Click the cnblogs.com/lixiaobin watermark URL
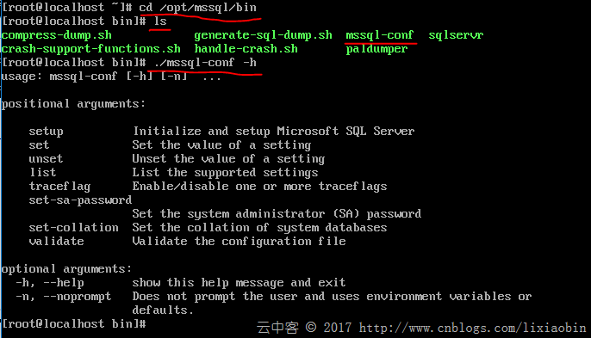Screen dimensions: 591x338 tap(472, 329)
